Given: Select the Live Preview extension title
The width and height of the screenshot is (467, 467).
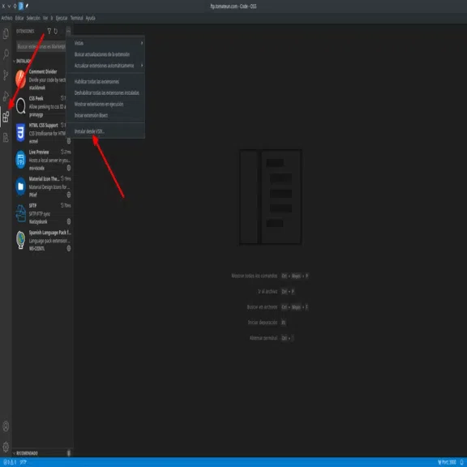Looking at the screenshot, I should click(x=39, y=152).
